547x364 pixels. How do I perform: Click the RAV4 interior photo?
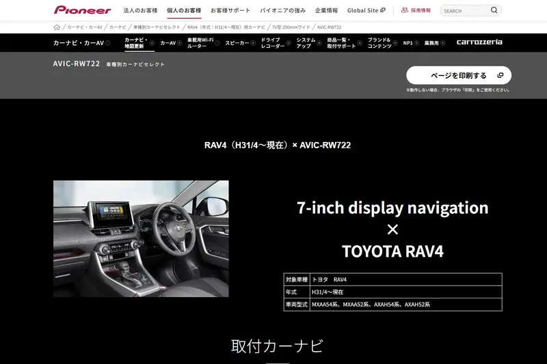(x=141, y=238)
